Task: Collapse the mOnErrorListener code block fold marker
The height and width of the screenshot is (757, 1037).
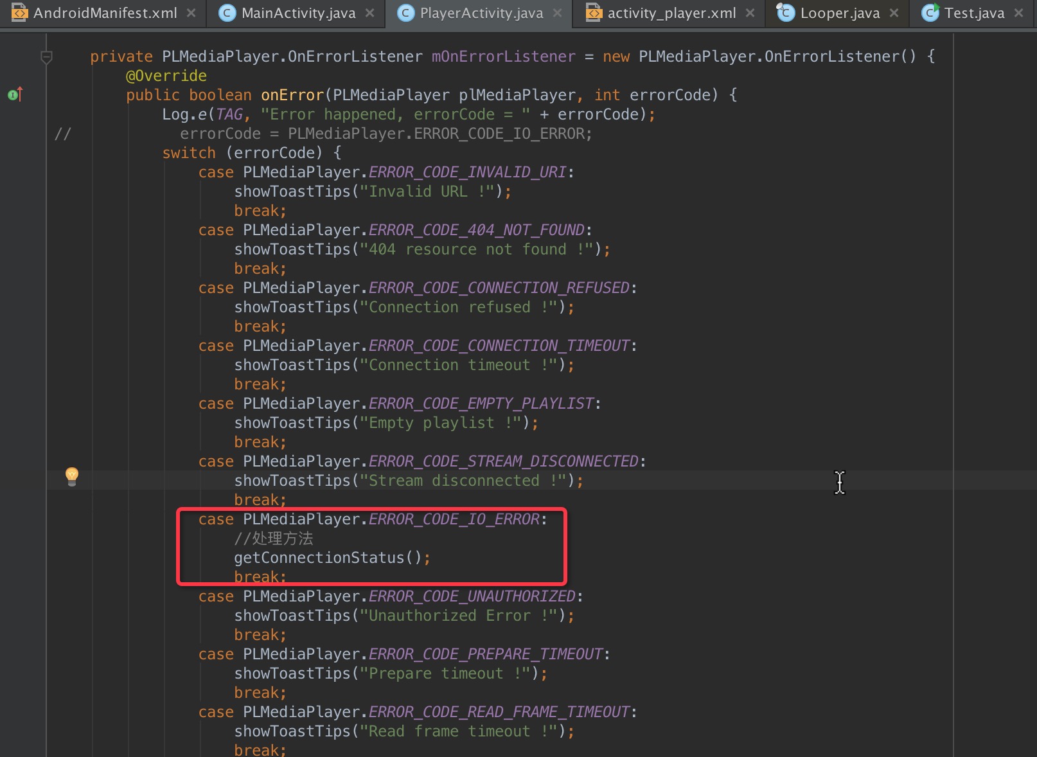Action: pyautogui.click(x=46, y=57)
